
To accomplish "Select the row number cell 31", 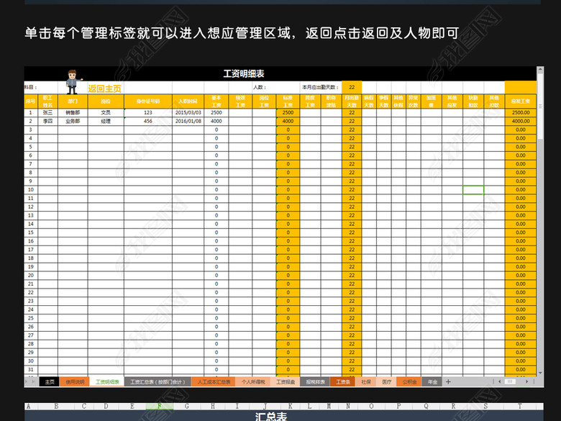I will point(31,369).
